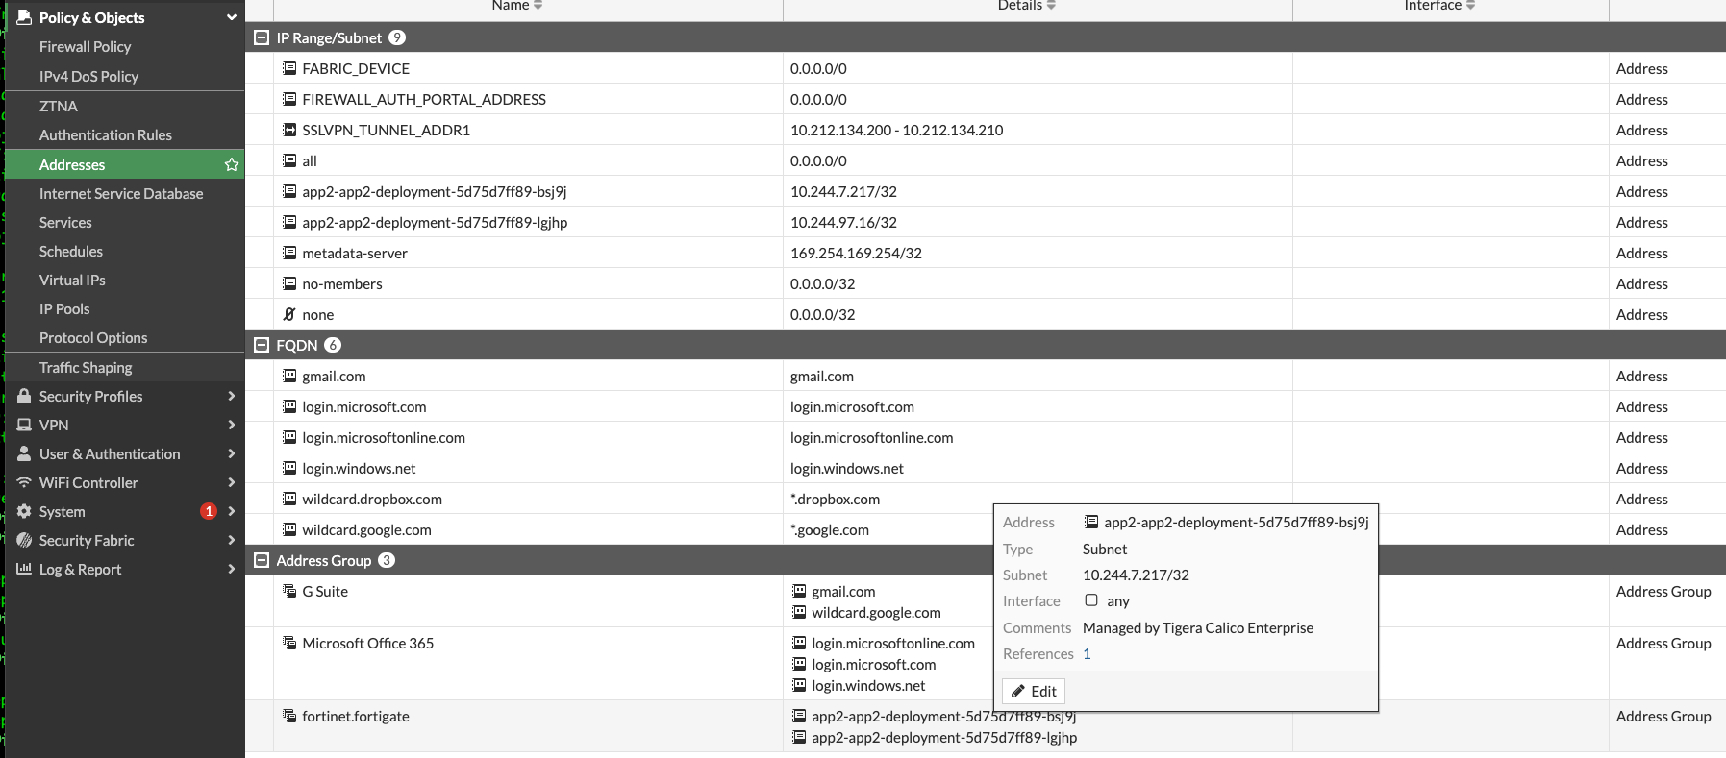Collapse the IP Range/Subnet section
1726x758 pixels.
261,37
